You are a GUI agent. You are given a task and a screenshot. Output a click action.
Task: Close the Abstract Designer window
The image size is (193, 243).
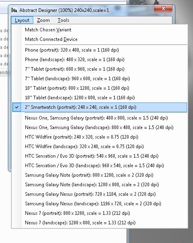coord(163,8)
